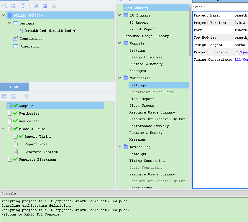Viewport: 248px width, 222px height.
Task: Click the Generate Netlist document icon
Action: tap(16, 152)
